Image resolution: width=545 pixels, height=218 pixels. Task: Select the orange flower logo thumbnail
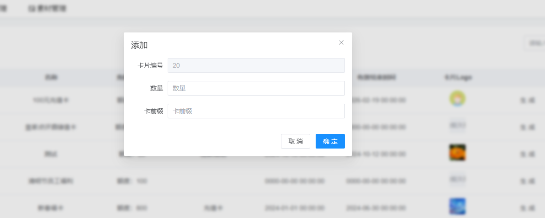tap(457, 153)
